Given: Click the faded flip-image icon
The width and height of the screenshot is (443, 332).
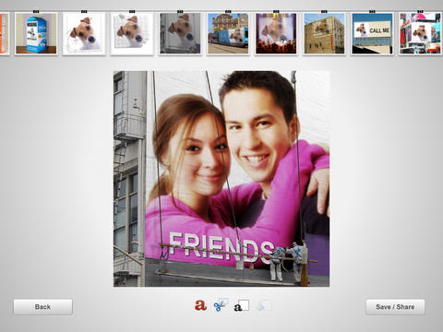Looking at the screenshot, I should tap(264, 305).
